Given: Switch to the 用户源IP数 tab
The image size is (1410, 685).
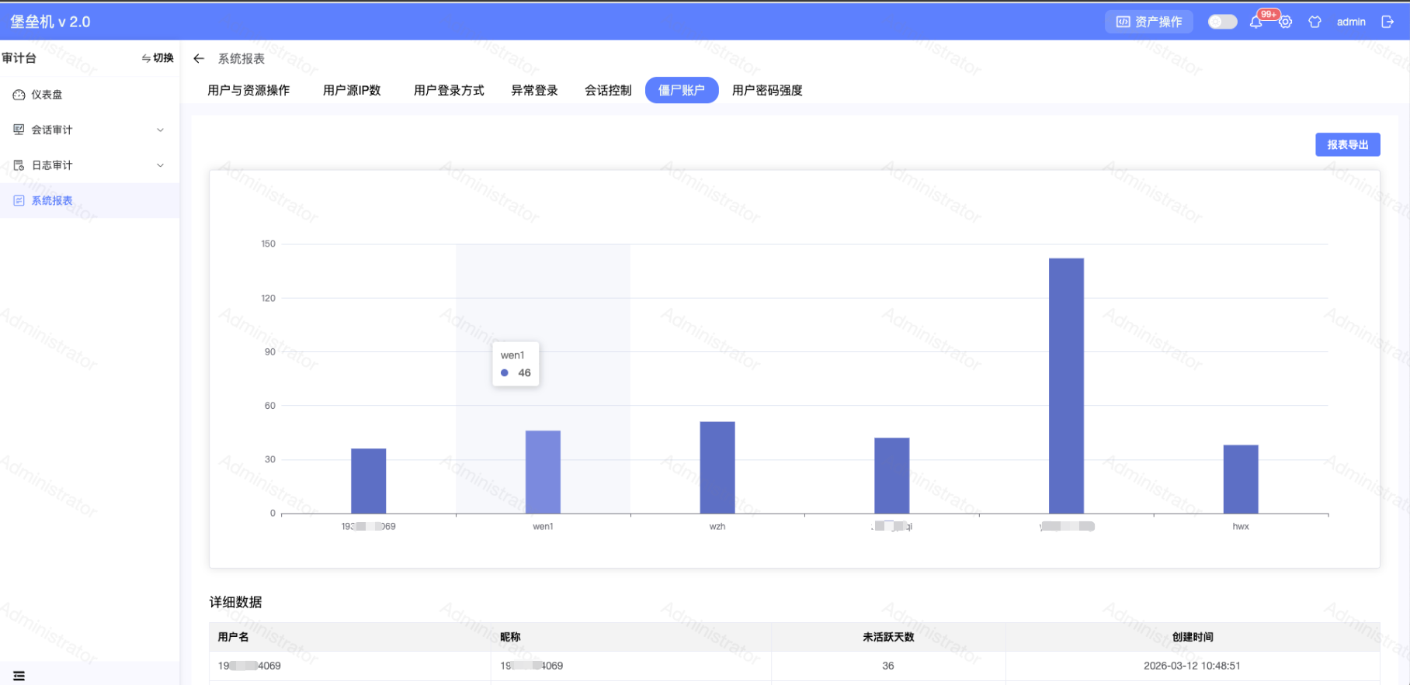Looking at the screenshot, I should (x=352, y=90).
